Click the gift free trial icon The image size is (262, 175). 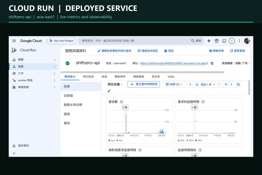point(216,41)
